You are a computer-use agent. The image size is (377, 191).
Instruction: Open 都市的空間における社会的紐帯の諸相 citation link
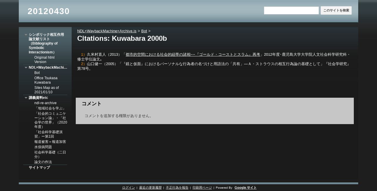click(x=193, y=55)
